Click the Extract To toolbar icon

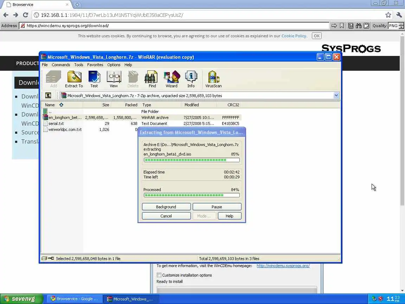74,79
